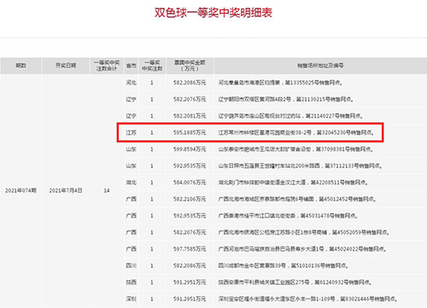Select the 584.0076万元 amount cell
The image size is (427, 308).
coord(190,183)
